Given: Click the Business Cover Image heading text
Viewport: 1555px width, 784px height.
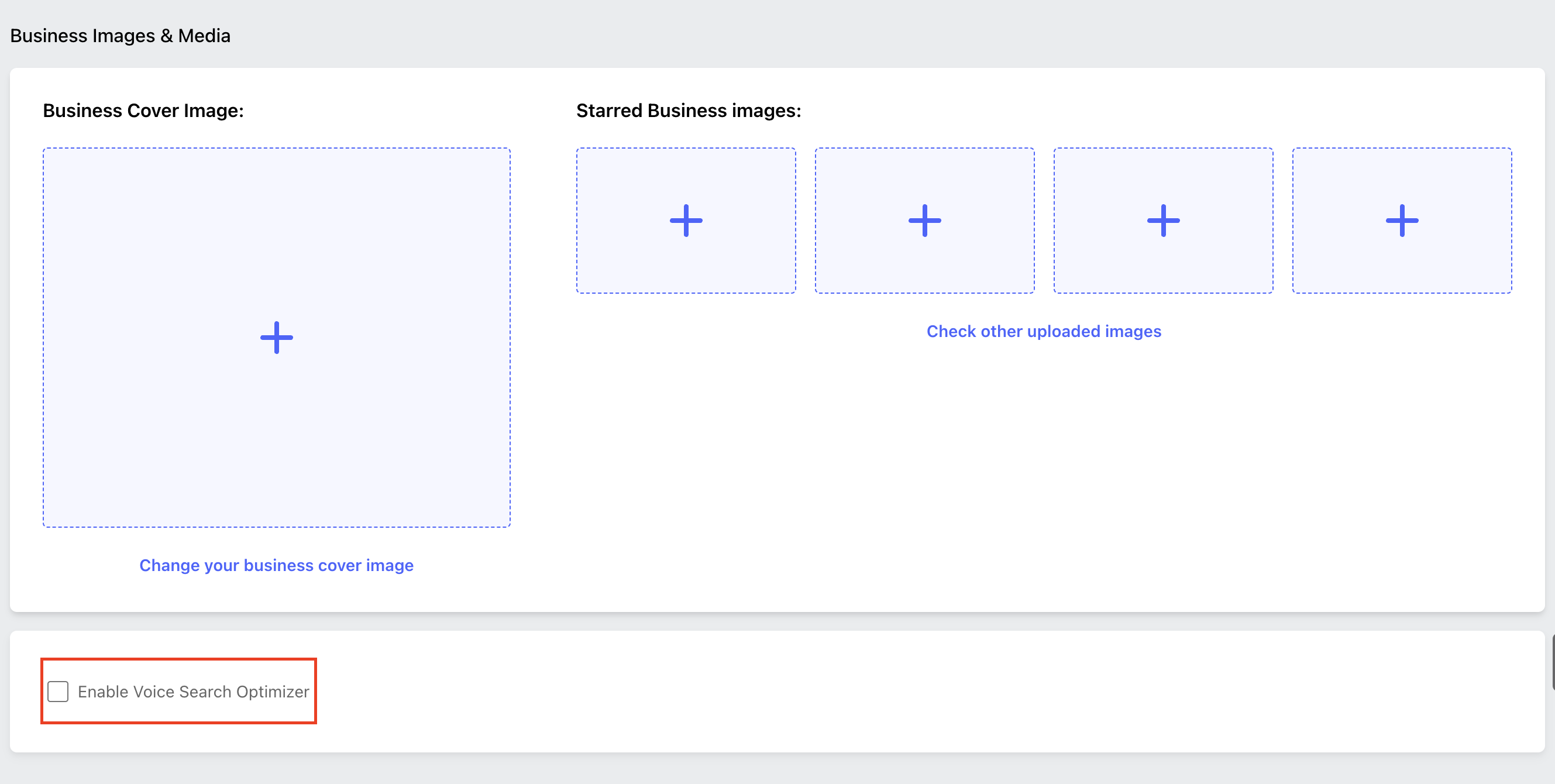Looking at the screenshot, I should [143, 111].
